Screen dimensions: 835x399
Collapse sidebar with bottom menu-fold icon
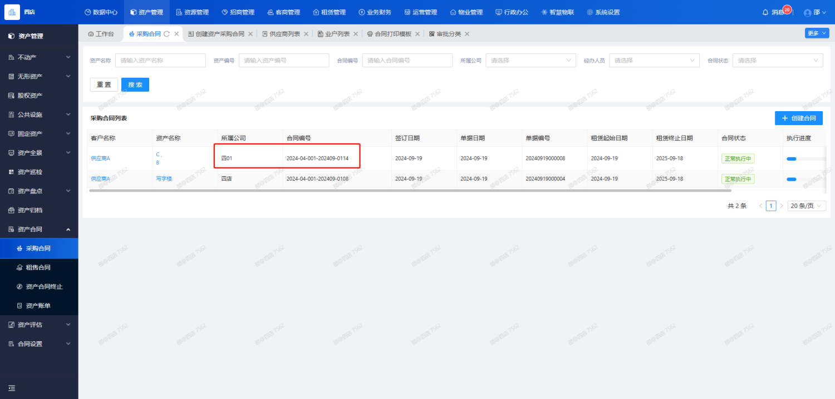tap(12, 388)
